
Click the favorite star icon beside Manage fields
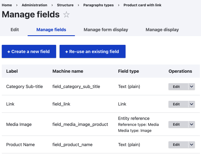coord(66,15)
